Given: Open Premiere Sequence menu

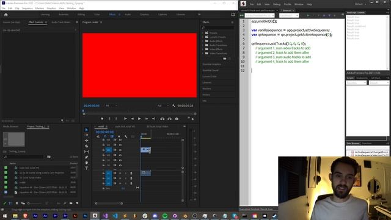Looking at the screenshot, I should (27, 8).
